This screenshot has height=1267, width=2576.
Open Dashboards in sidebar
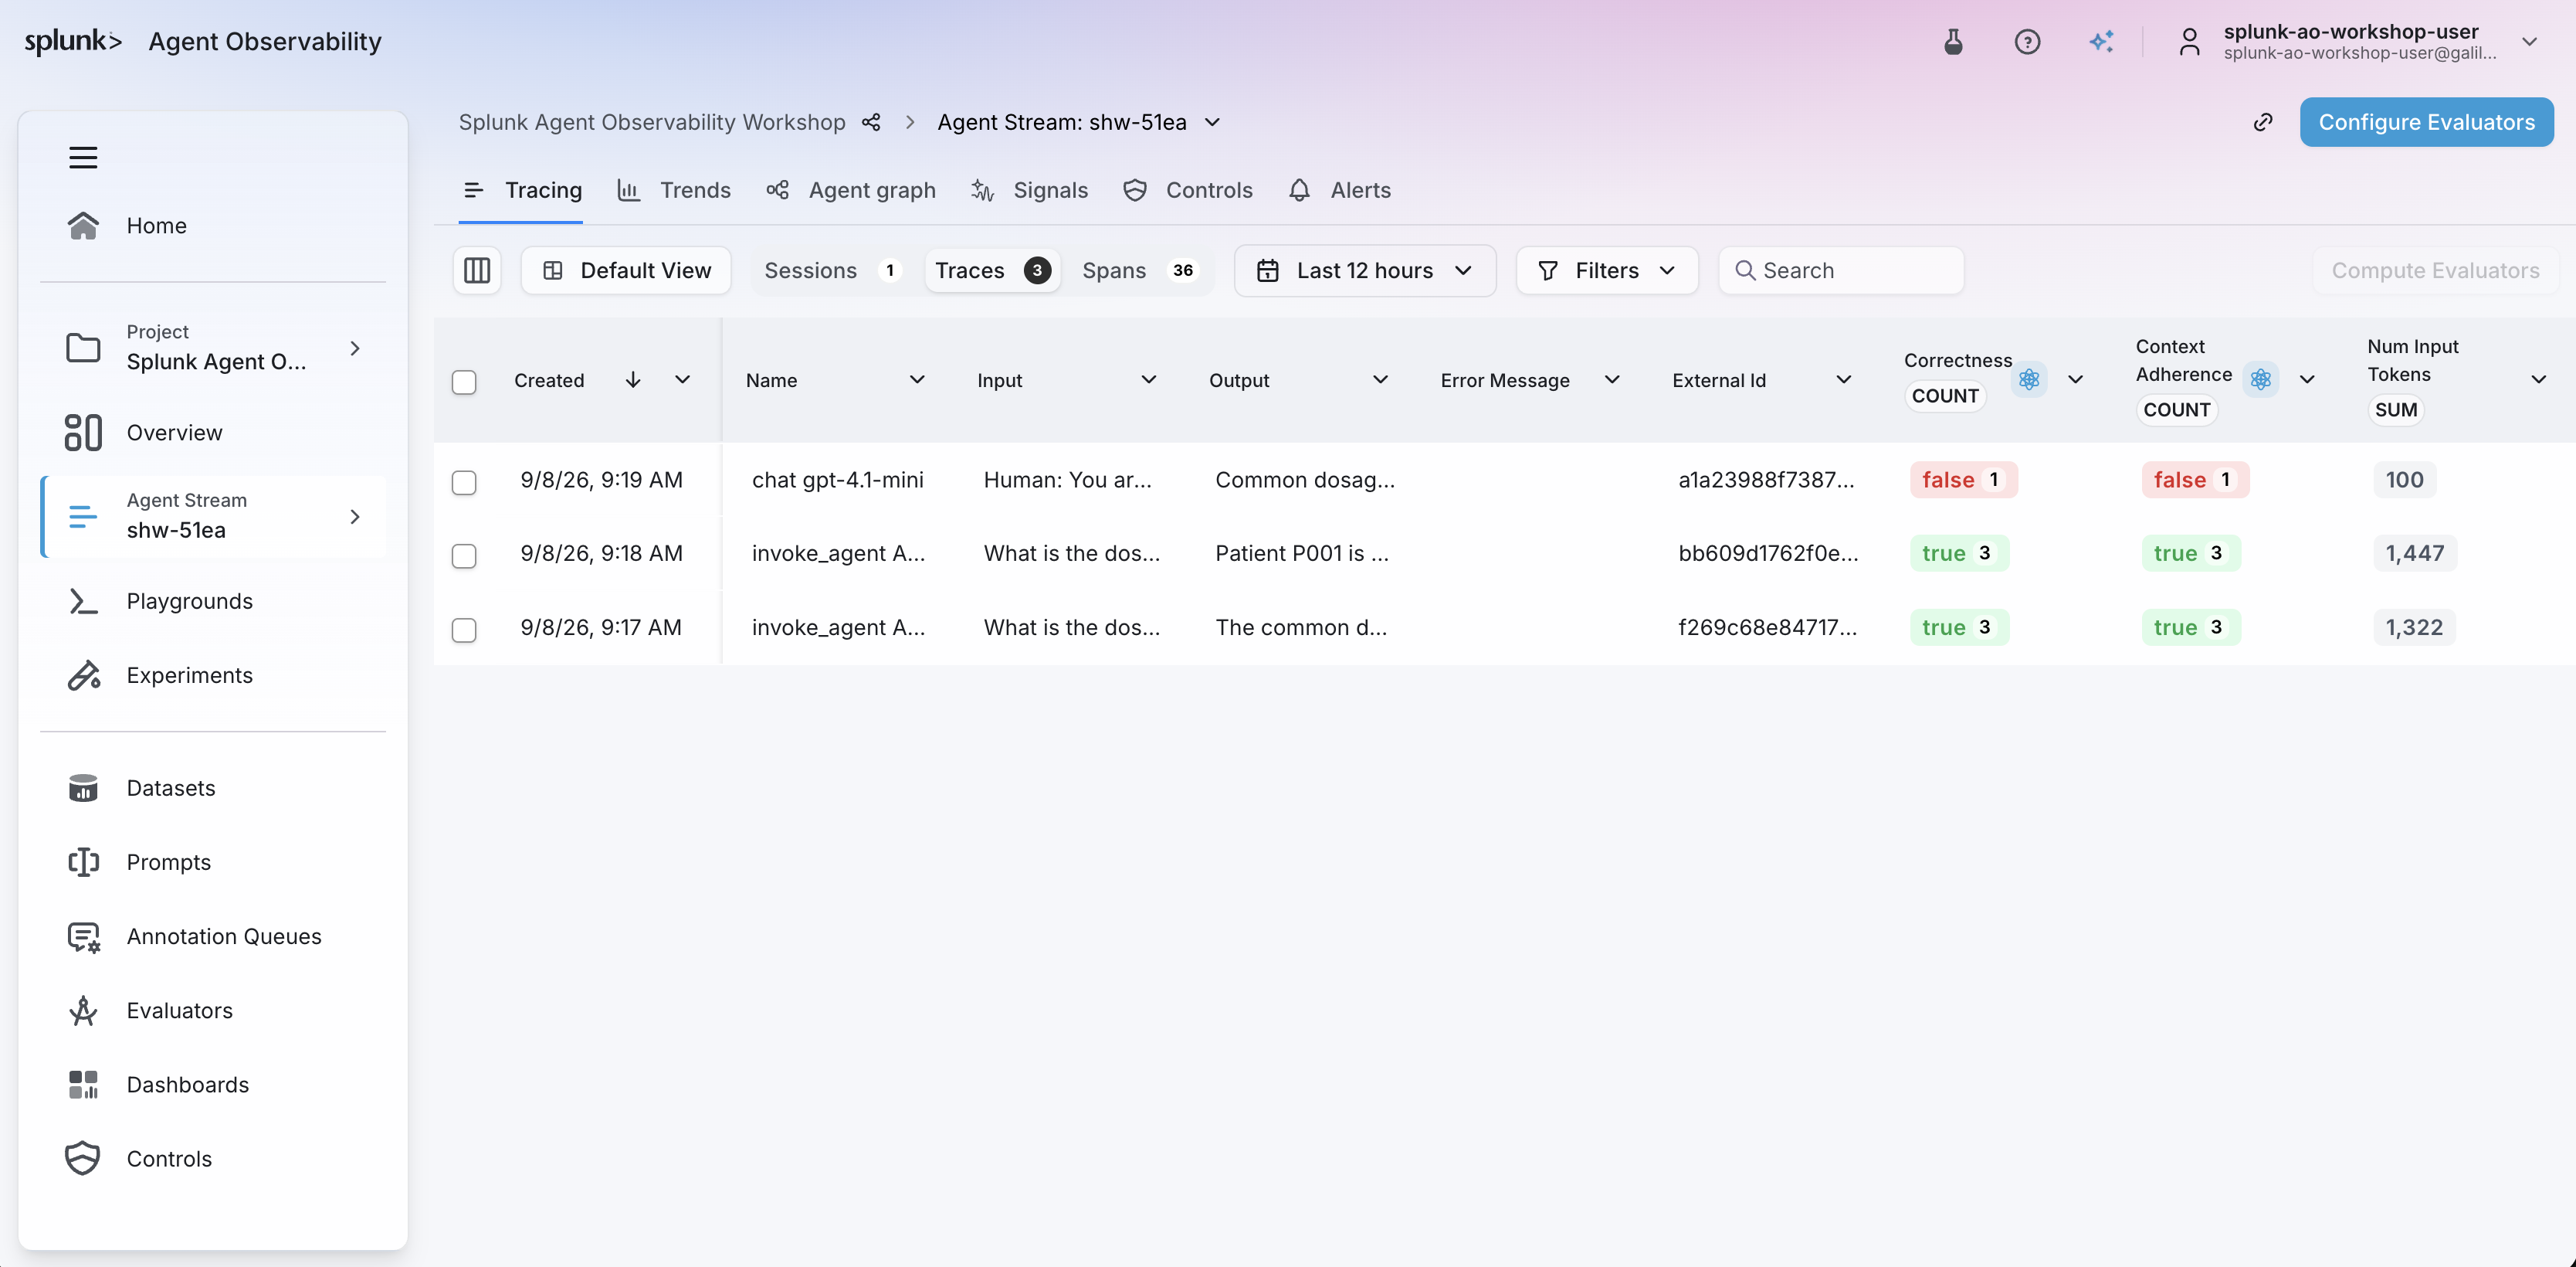click(213, 1084)
